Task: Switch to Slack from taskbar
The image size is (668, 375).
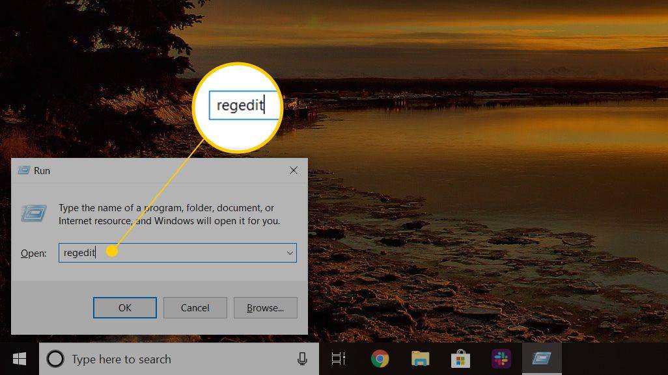Action: coord(501,359)
